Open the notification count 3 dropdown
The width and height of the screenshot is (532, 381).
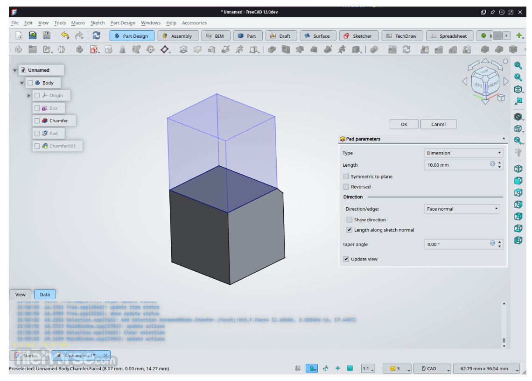(x=397, y=368)
